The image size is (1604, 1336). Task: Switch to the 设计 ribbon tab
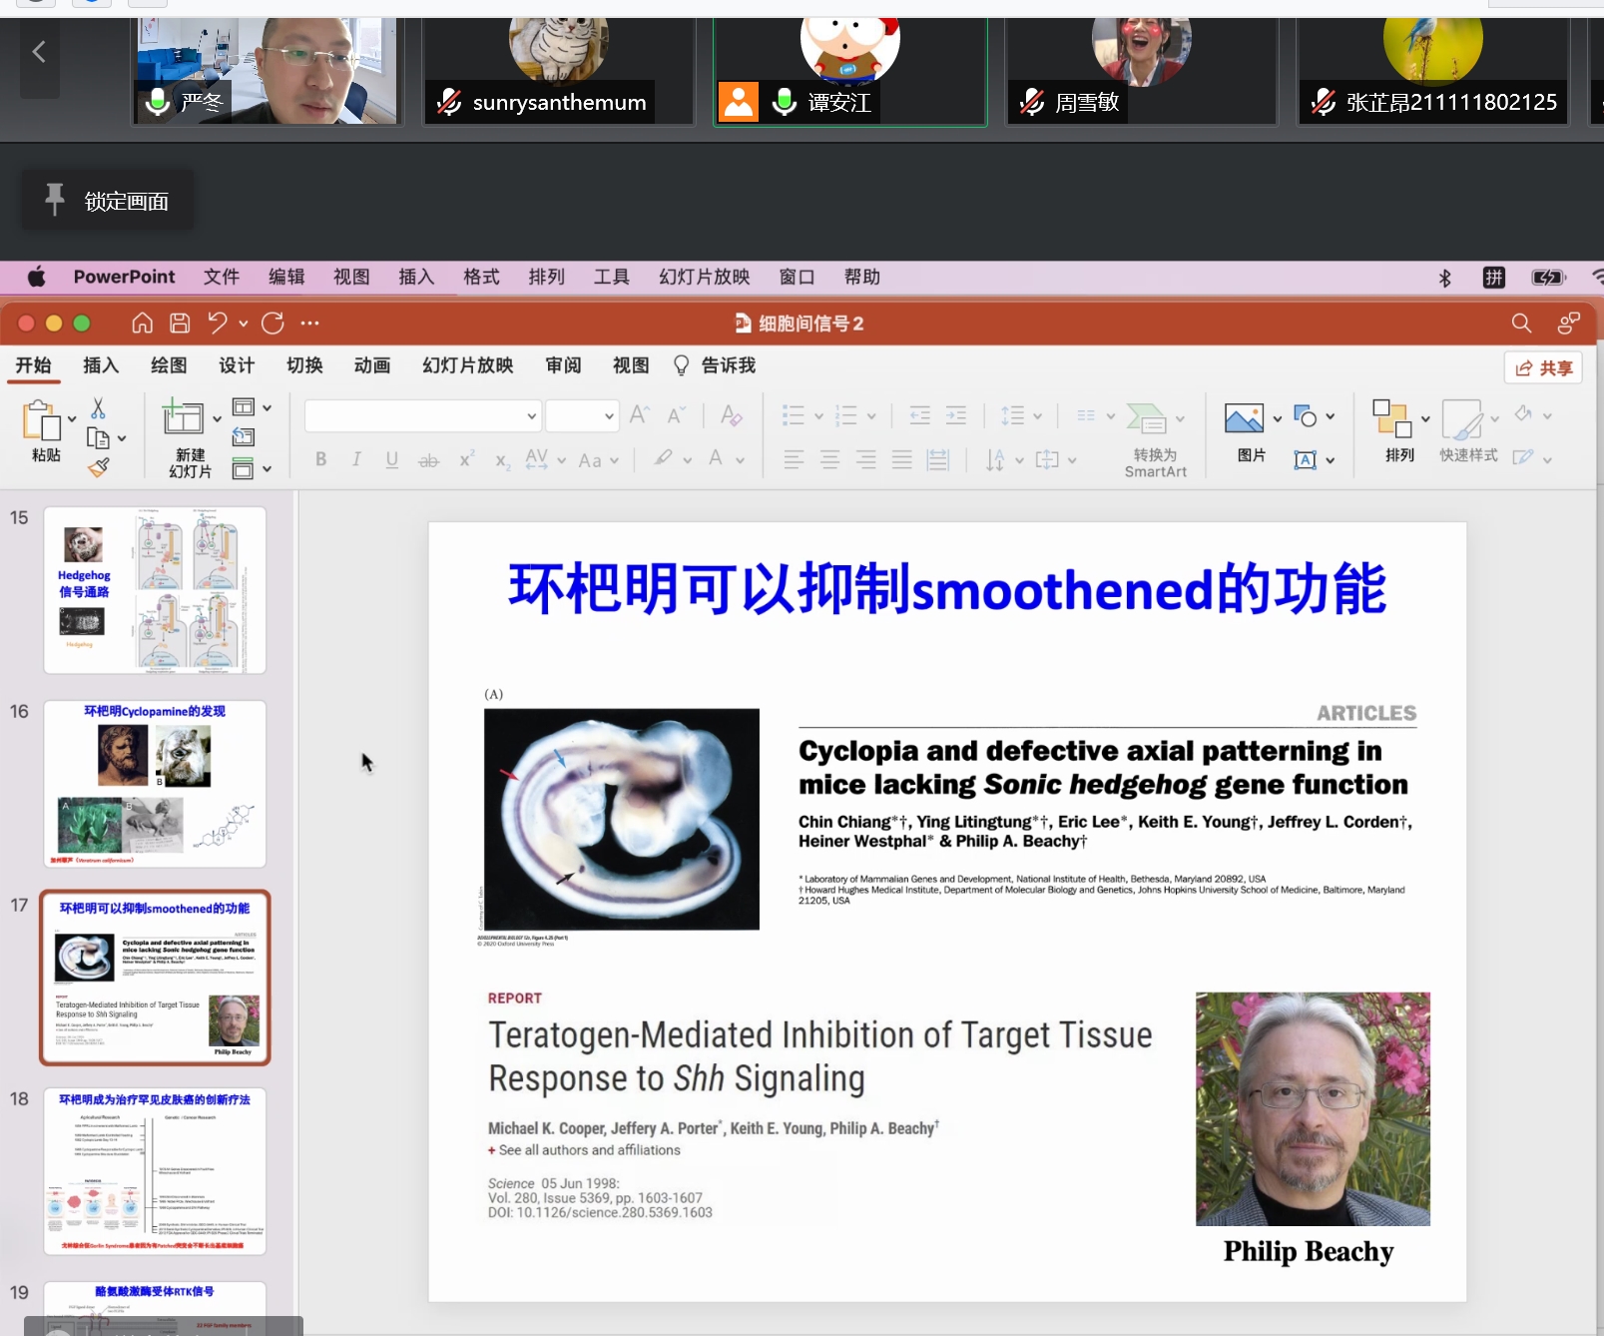[237, 365]
